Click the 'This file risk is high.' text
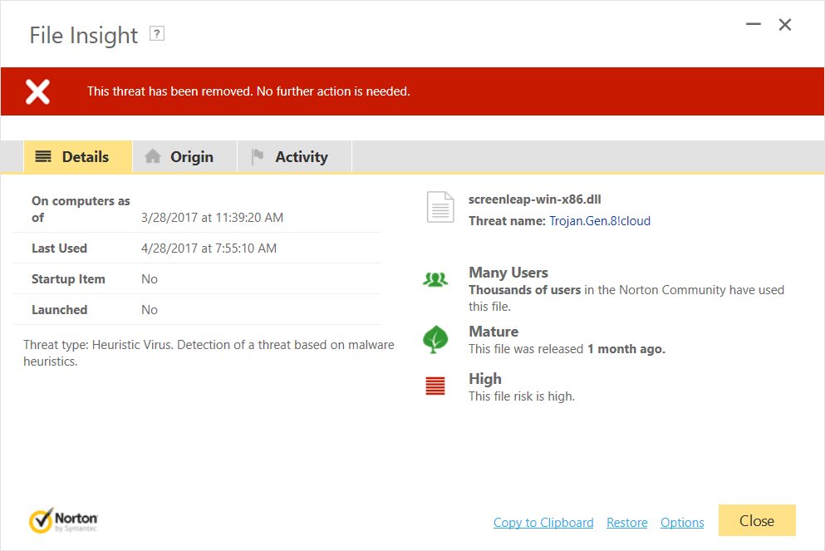Image resolution: width=825 pixels, height=551 pixels. pyautogui.click(x=522, y=396)
